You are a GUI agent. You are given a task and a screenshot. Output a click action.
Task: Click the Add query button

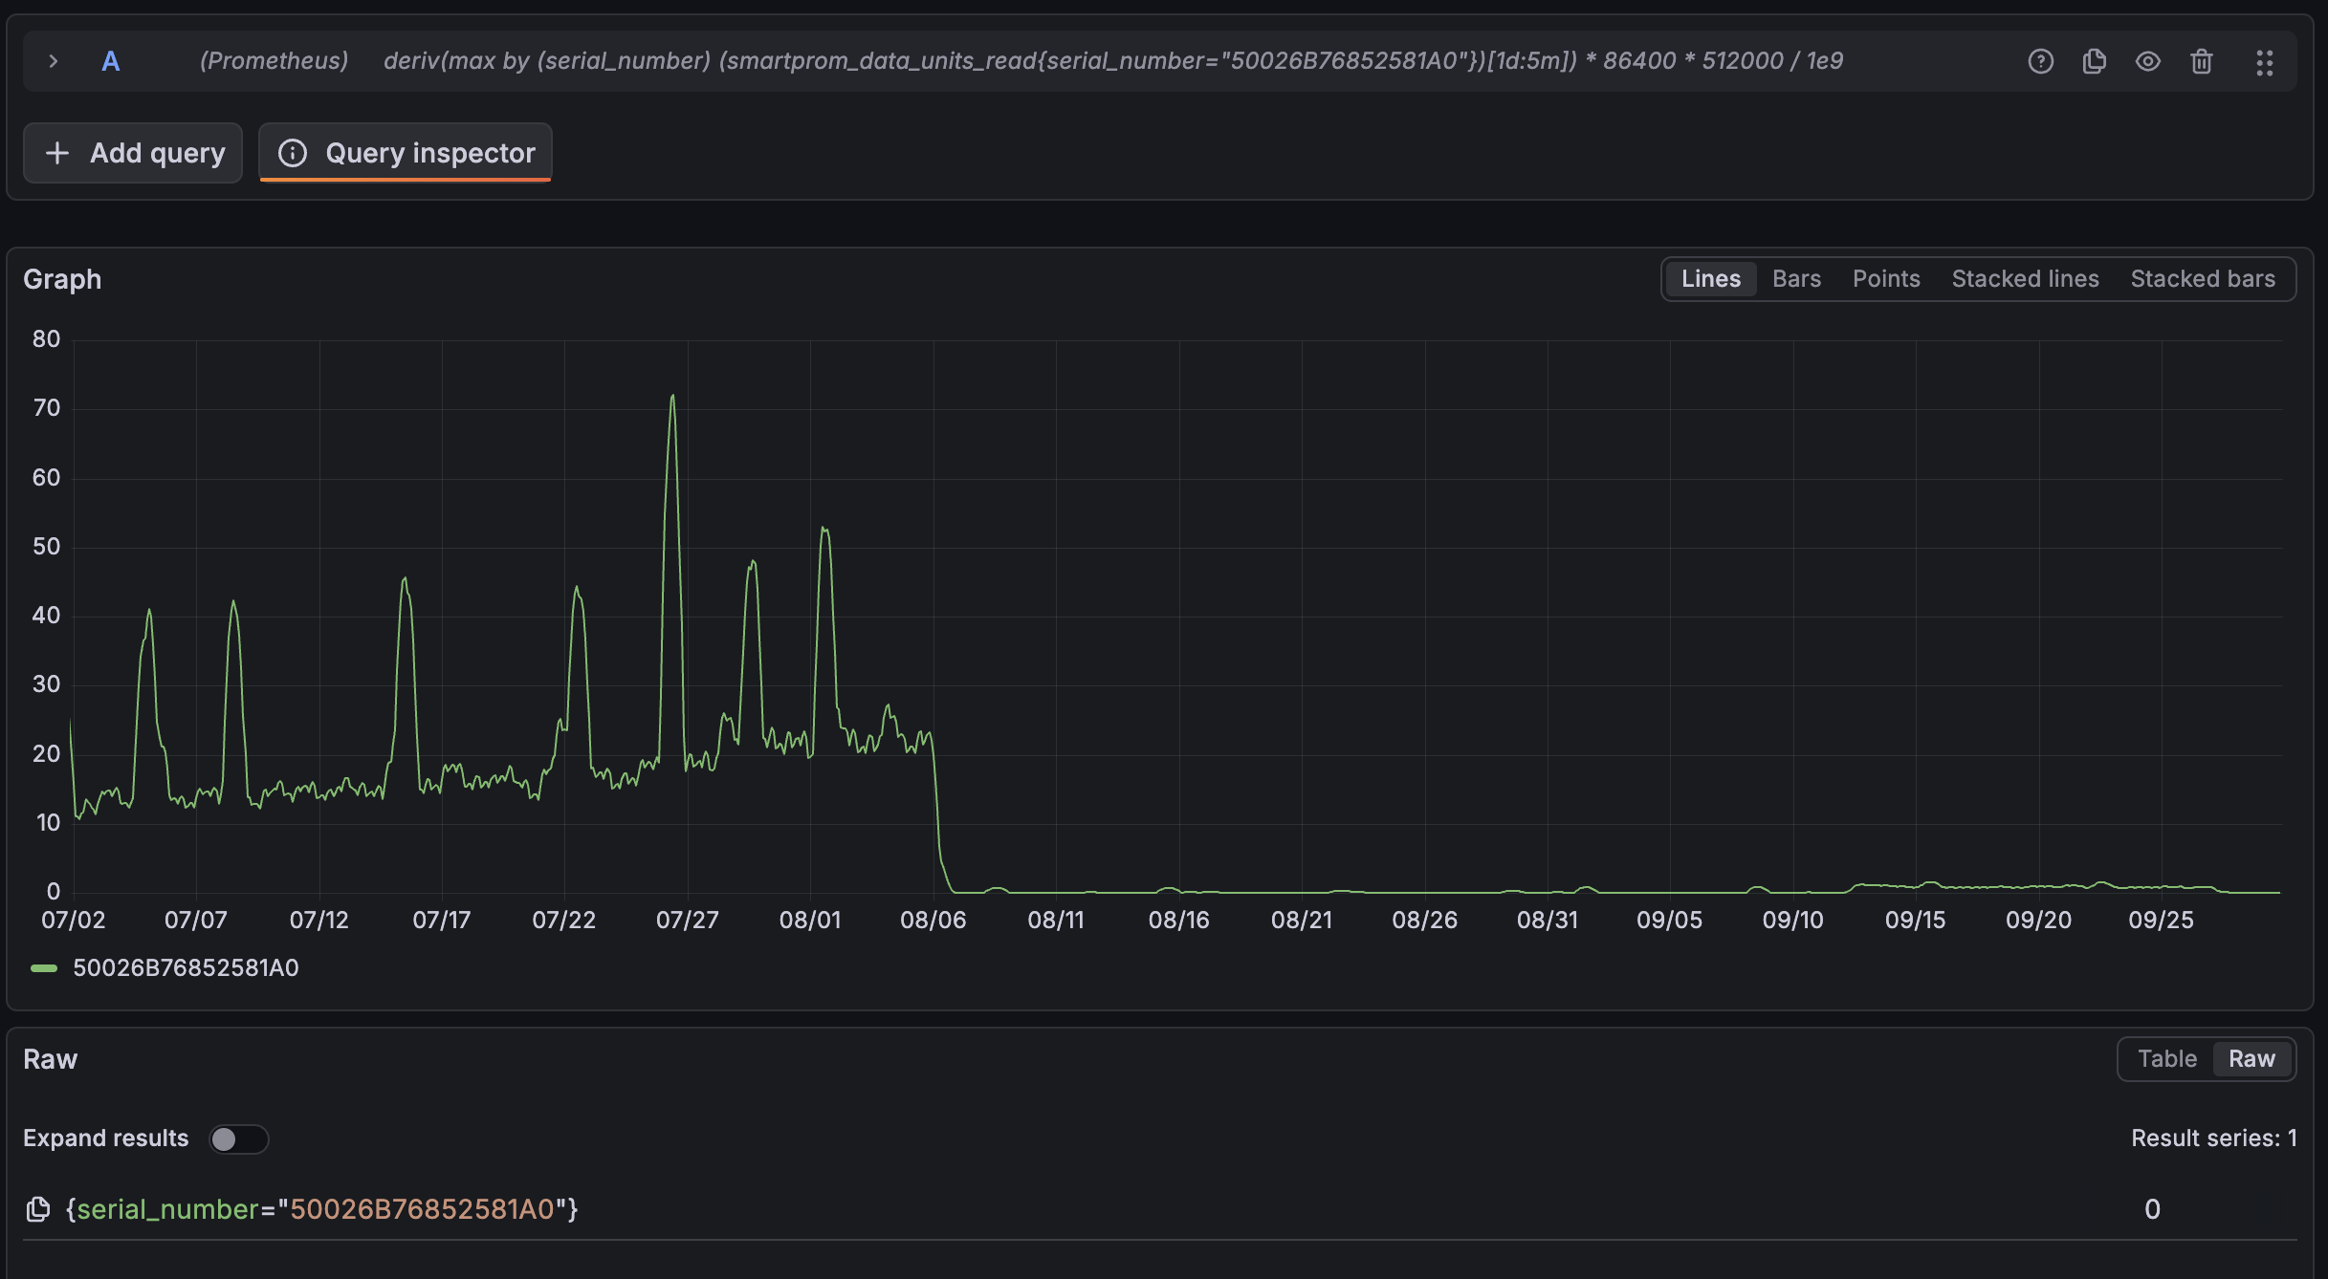click(x=133, y=153)
